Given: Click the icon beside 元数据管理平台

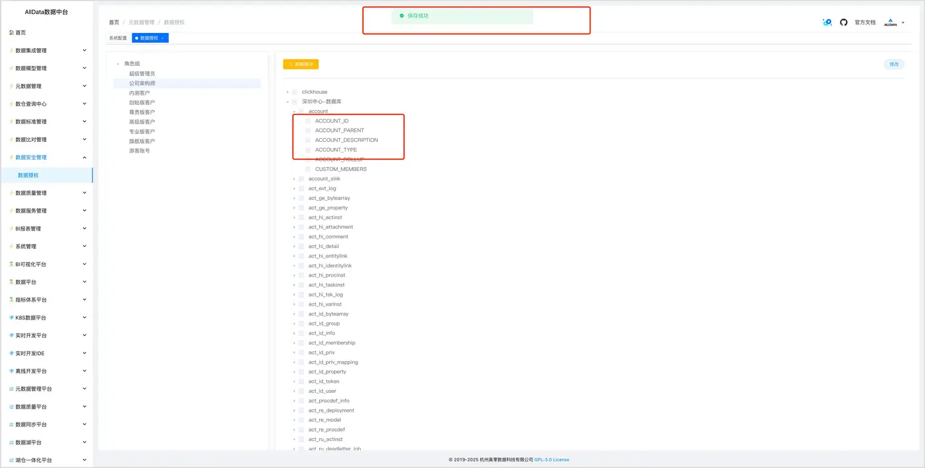Looking at the screenshot, I should 11,389.
